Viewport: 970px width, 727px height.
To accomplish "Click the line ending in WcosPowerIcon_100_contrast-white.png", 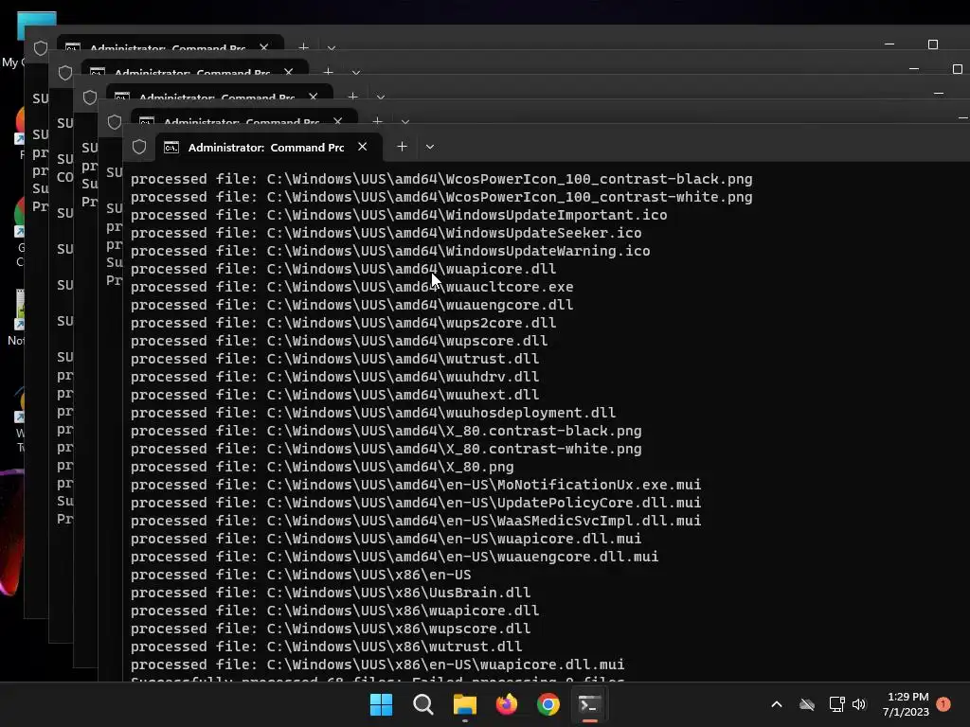I will (441, 197).
